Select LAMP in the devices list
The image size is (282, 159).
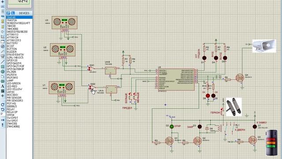click(x=19, y=80)
